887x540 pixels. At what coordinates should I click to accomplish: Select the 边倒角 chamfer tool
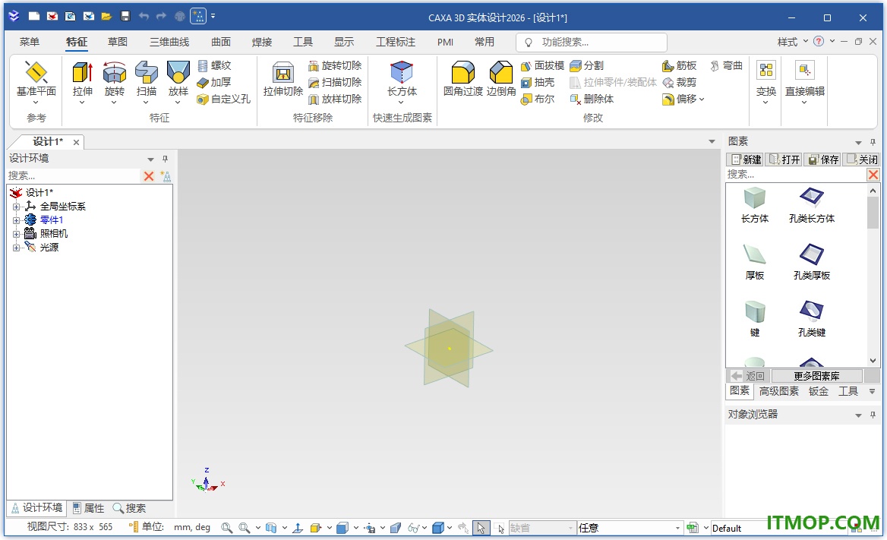(501, 79)
